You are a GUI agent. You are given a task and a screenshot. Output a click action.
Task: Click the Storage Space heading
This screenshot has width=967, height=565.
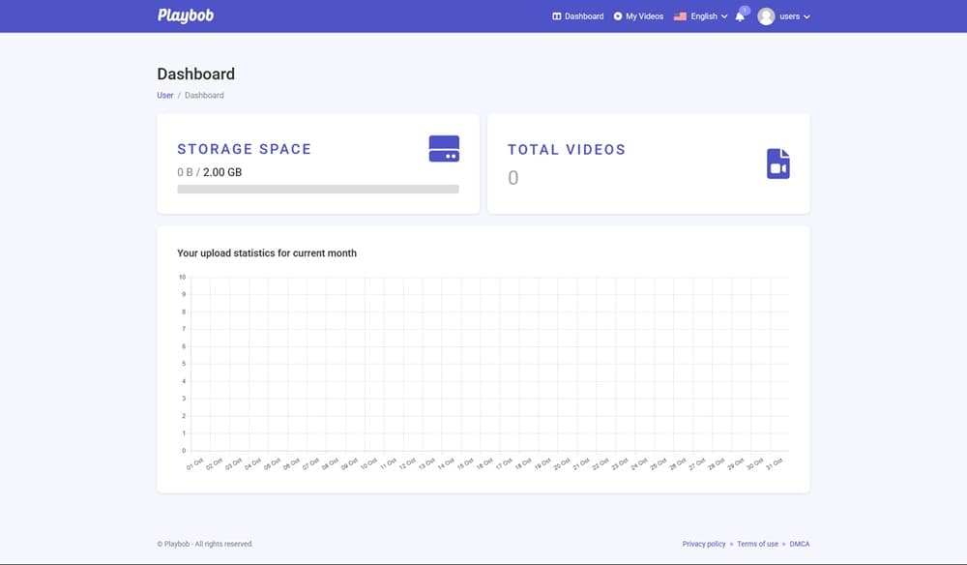244,149
